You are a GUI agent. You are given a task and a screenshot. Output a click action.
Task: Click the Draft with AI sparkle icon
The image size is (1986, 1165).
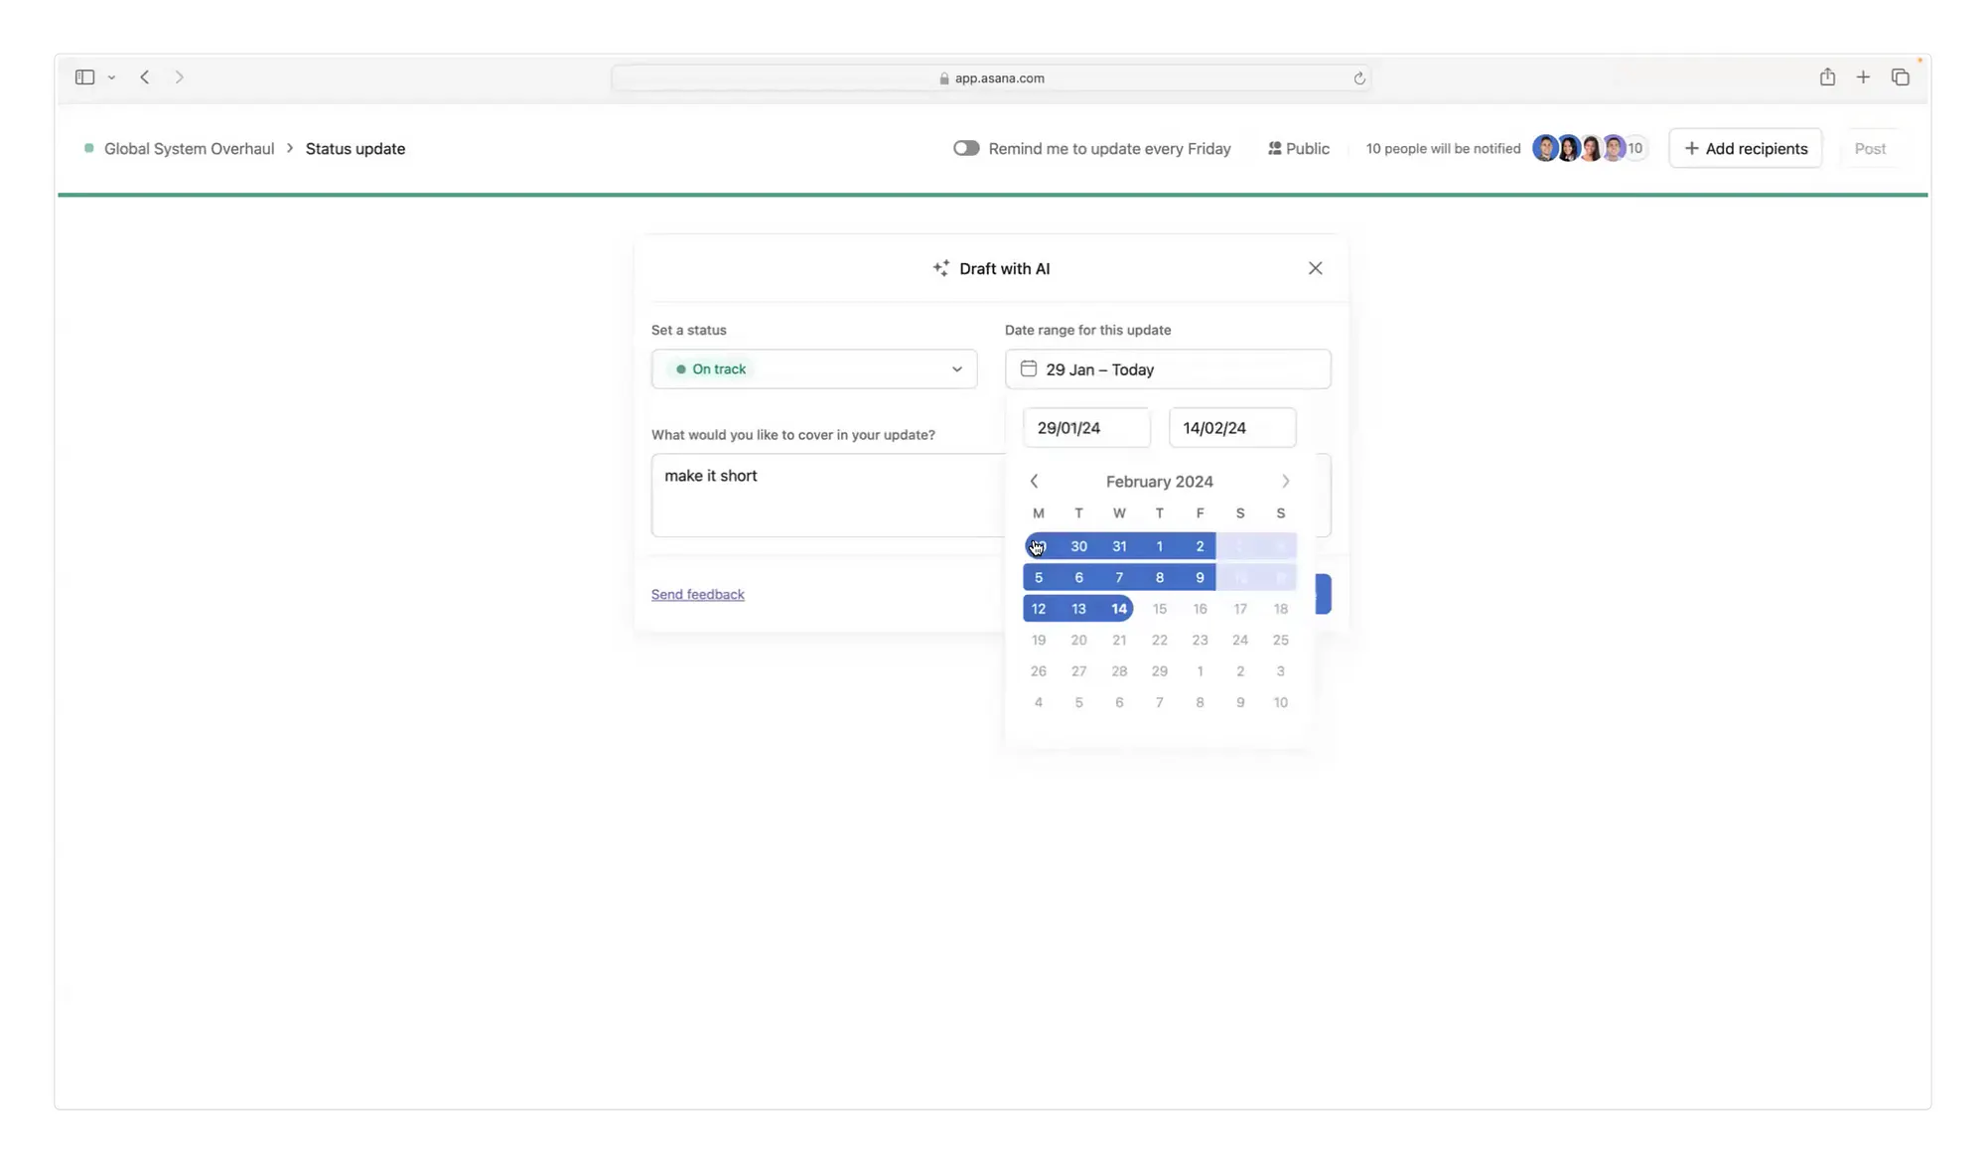(940, 268)
